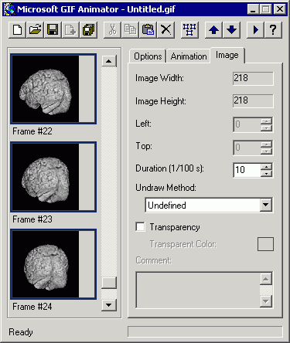This screenshot has width=290, height=343.
Task: Click inside the Comment text box
Action: (x=198, y=290)
